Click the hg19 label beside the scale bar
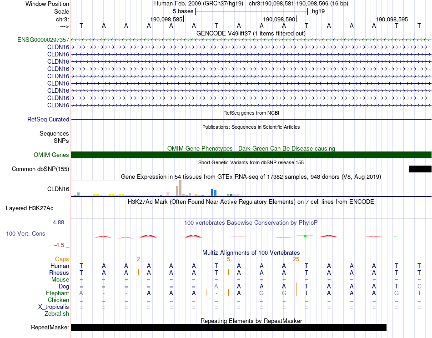The height and width of the screenshot is (338, 432). (318, 11)
